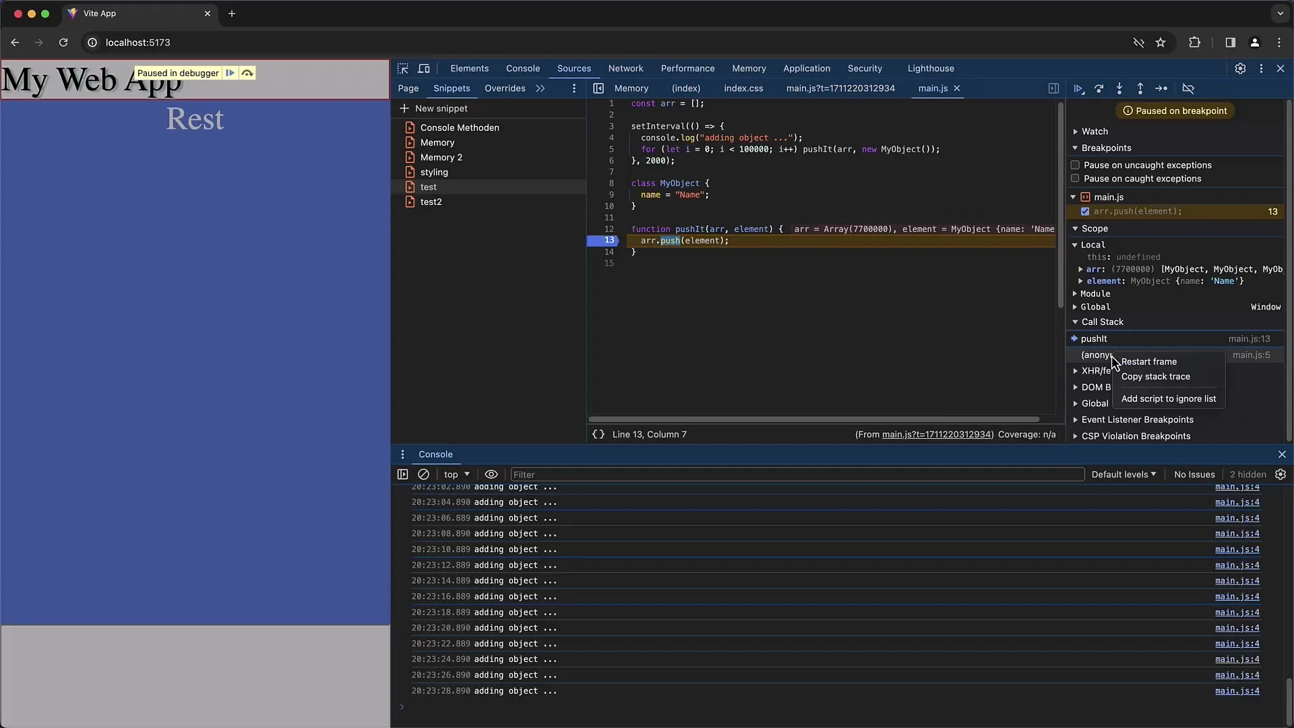
Task: Click the Step over next function call icon
Action: pyautogui.click(x=1099, y=88)
